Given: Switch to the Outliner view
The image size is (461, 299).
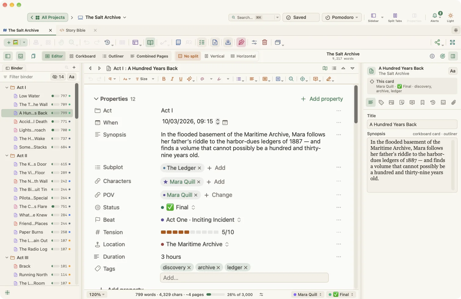Looking at the screenshot, I should pyautogui.click(x=113, y=56).
